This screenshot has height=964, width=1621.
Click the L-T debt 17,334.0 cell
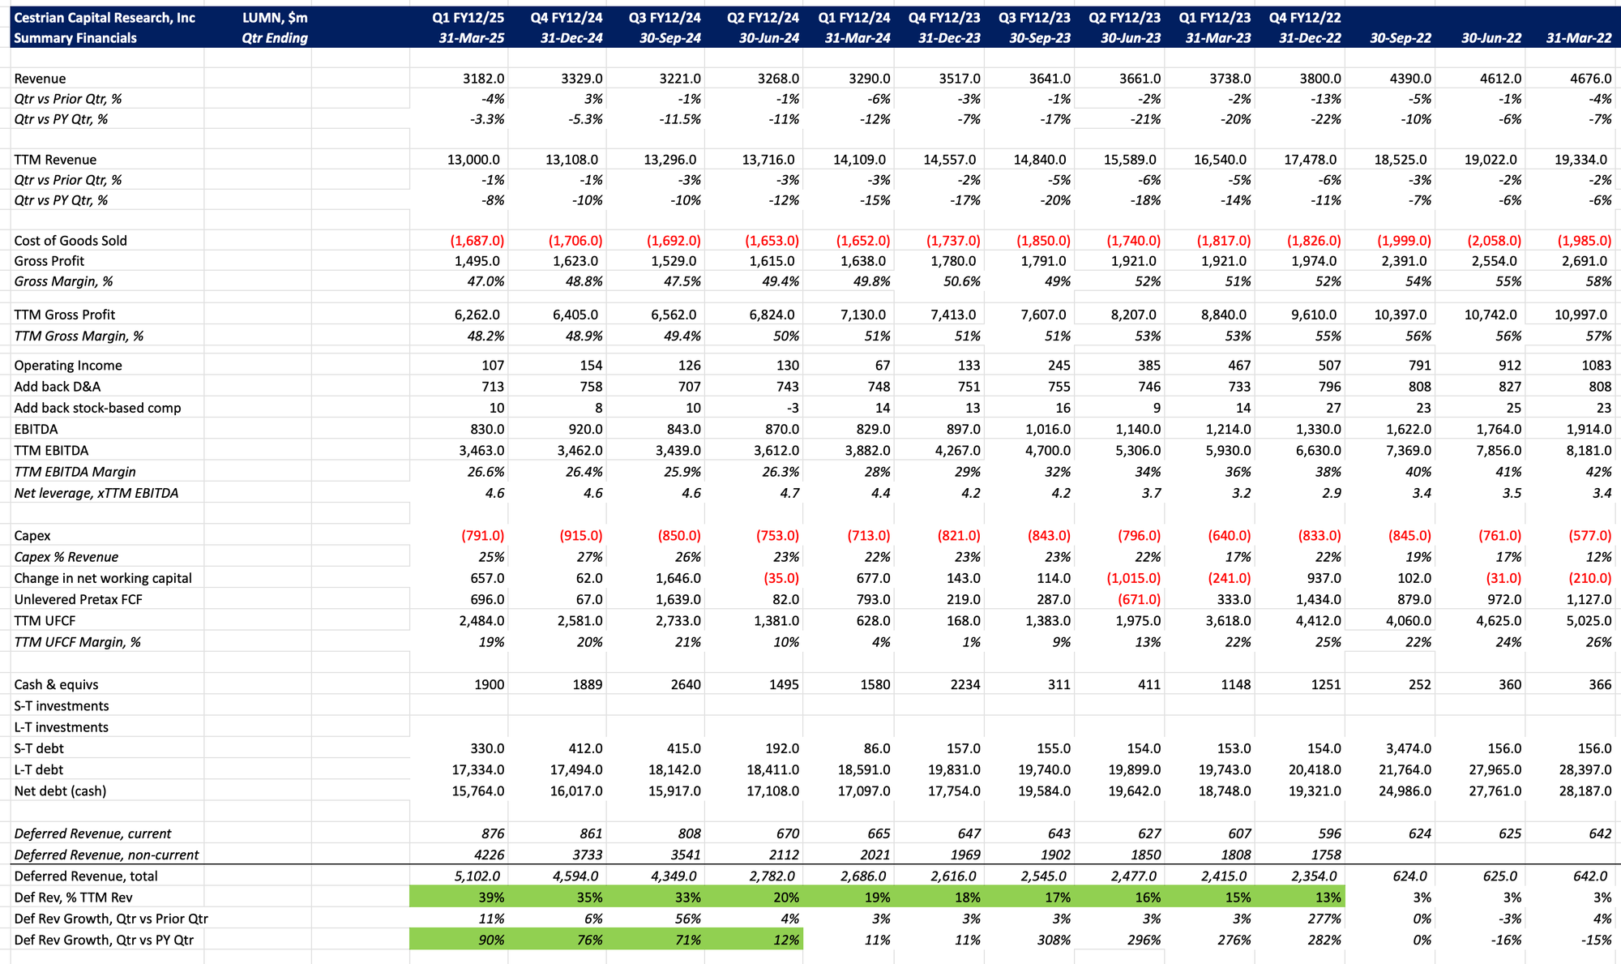pos(477,769)
